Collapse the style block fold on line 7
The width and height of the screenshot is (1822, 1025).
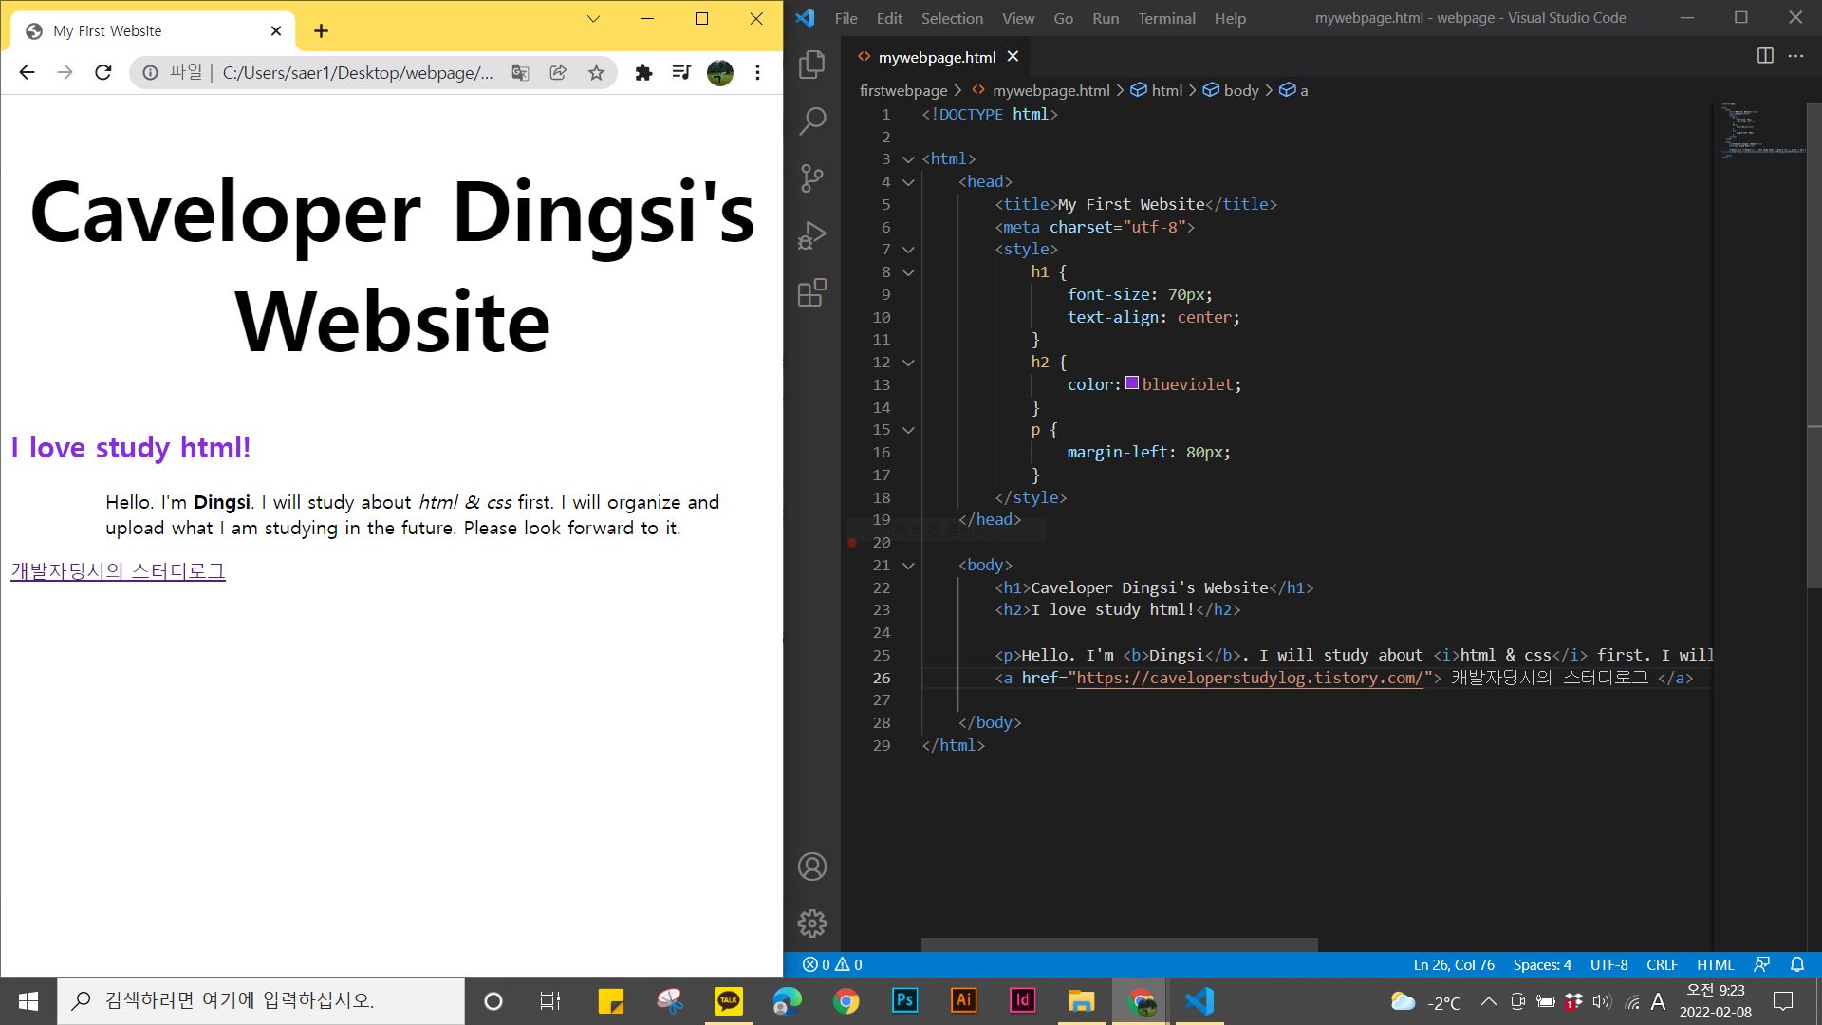(x=908, y=250)
